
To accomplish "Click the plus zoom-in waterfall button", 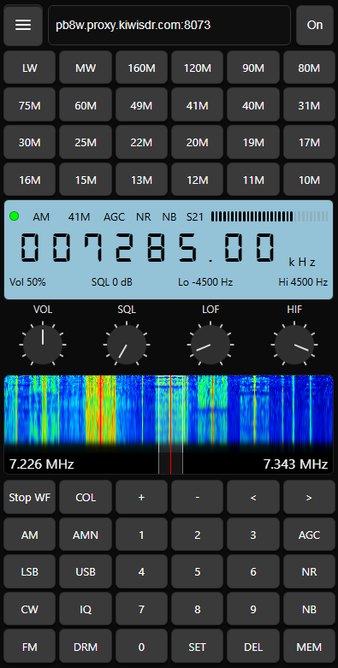I will click(x=141, y=498).
